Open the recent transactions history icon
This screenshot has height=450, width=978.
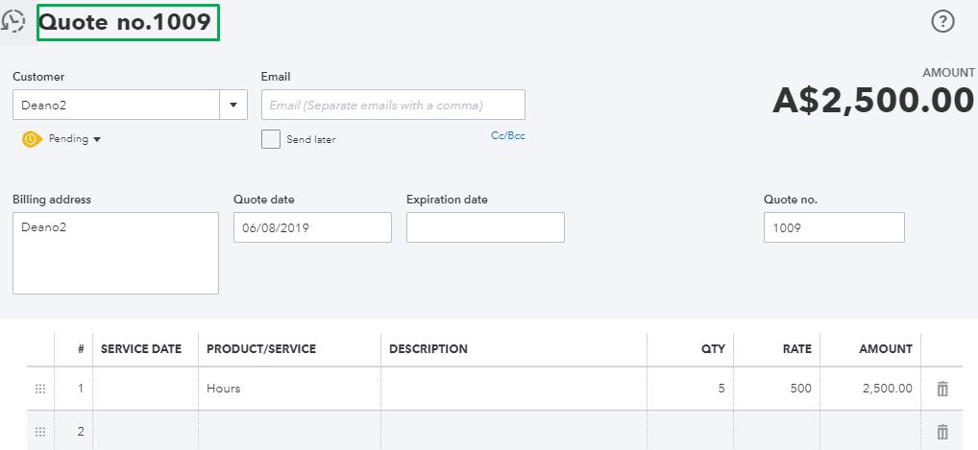click(13, 21)
